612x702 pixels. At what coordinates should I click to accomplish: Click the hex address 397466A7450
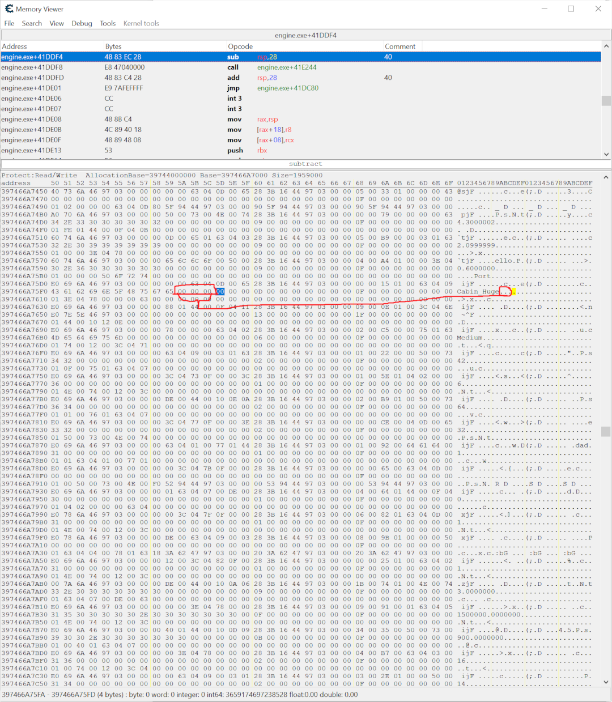pos(24,192)
